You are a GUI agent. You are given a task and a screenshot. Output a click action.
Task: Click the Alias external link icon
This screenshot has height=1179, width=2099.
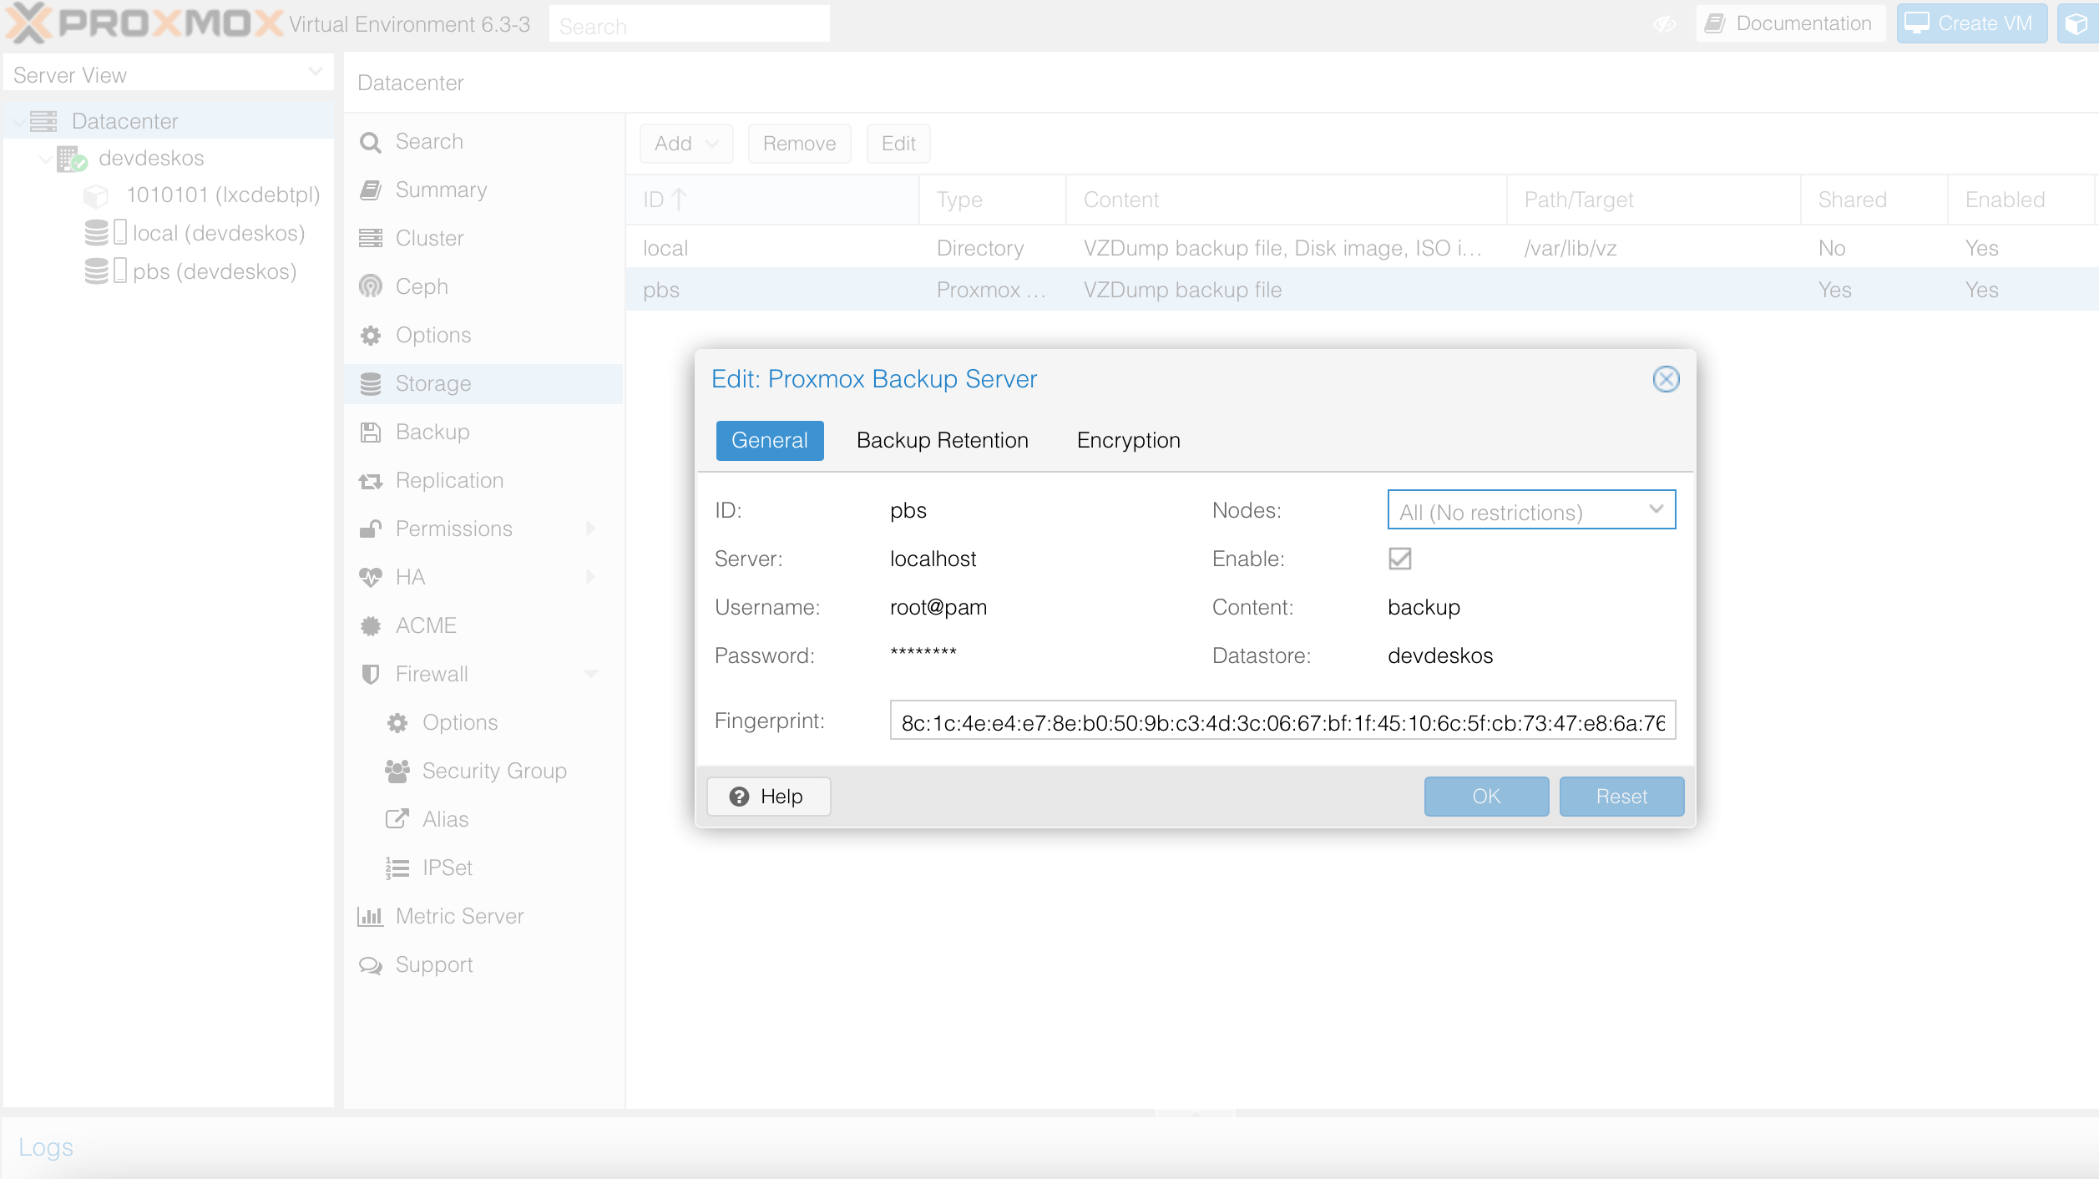[397, 819]
